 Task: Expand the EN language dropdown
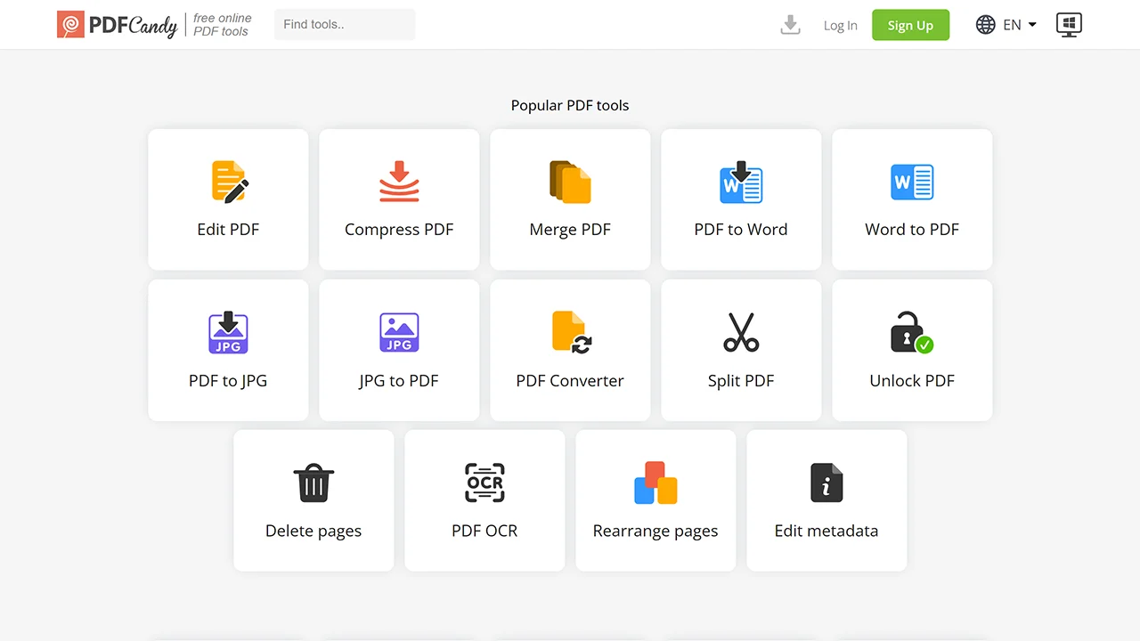click(x=1006, y=25)
